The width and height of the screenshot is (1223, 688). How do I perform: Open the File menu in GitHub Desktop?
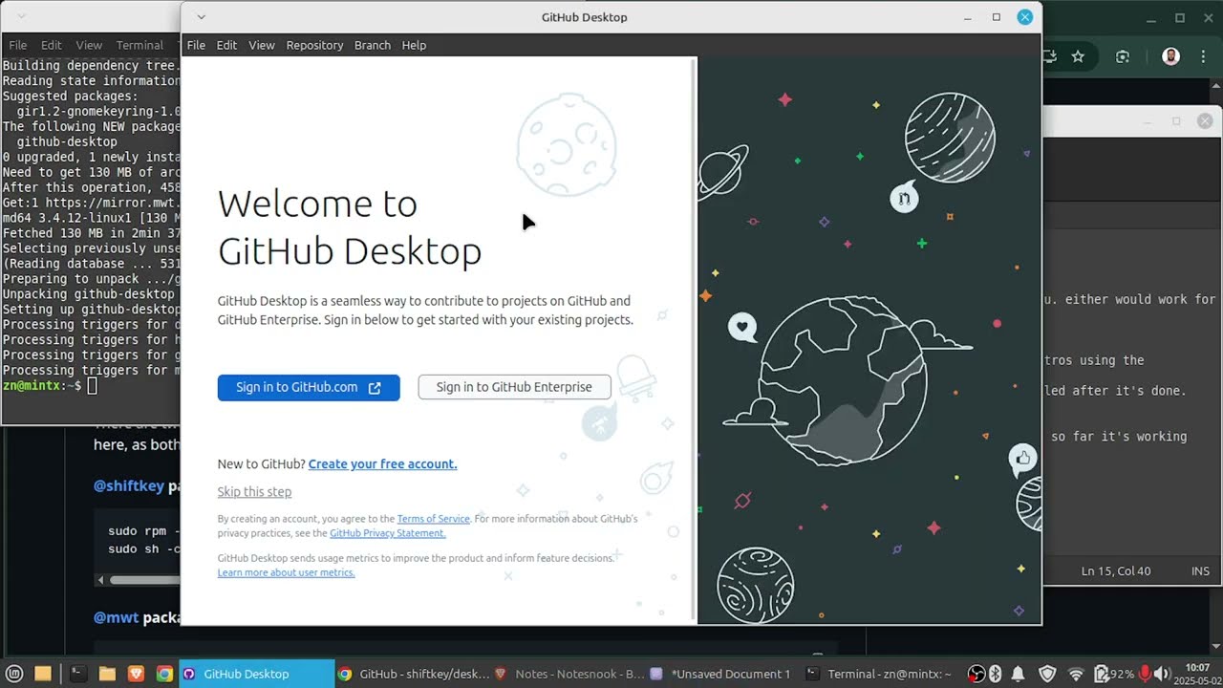[x=196, y=45]
